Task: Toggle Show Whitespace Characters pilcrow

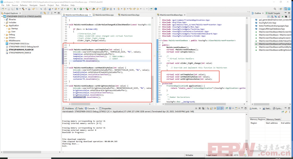Action: 114,9
